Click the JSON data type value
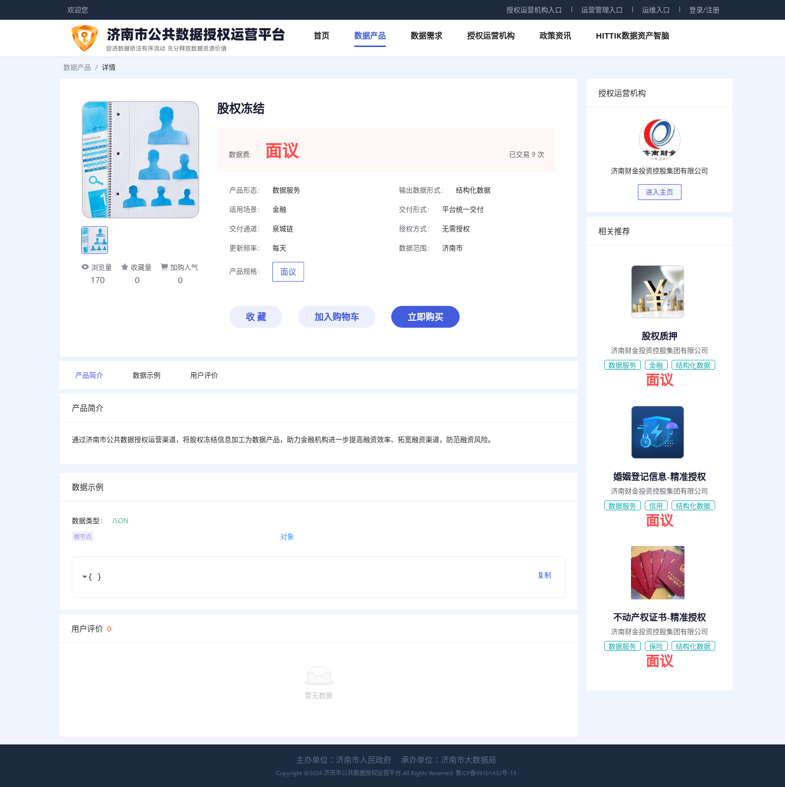Viewport: 785px width, 787px height. [x=120, y=521]
